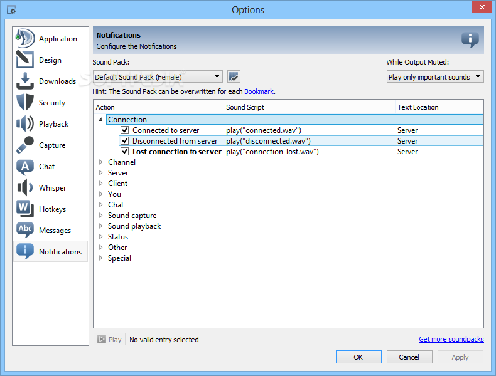Switch to Security settings page
The image size is (496, 376).
pyautogui.click(x=51, y=102)
